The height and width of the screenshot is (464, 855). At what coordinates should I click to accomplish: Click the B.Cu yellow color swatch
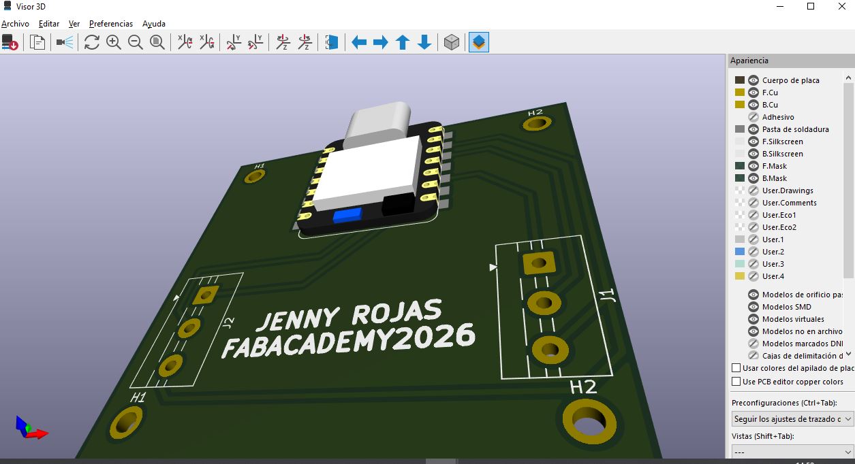click(740, 104)
